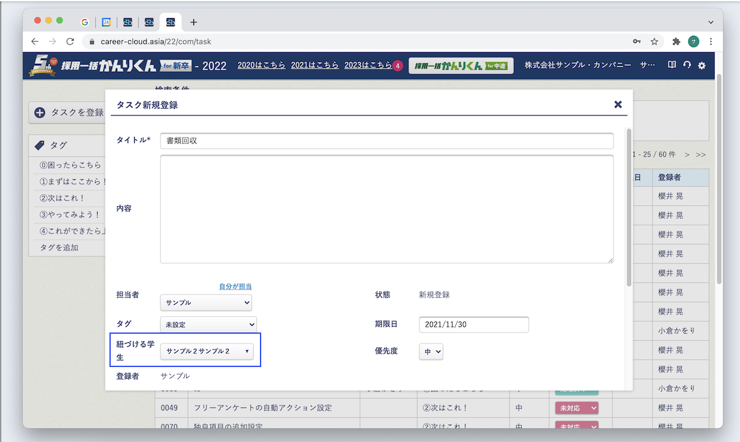
Task: Switch to the calendar browser tab
Action: [x=106, y=22]
